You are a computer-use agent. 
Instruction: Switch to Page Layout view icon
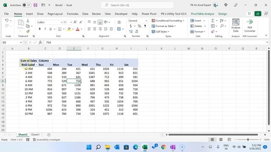pyautogui.click(x=221, y=139)
